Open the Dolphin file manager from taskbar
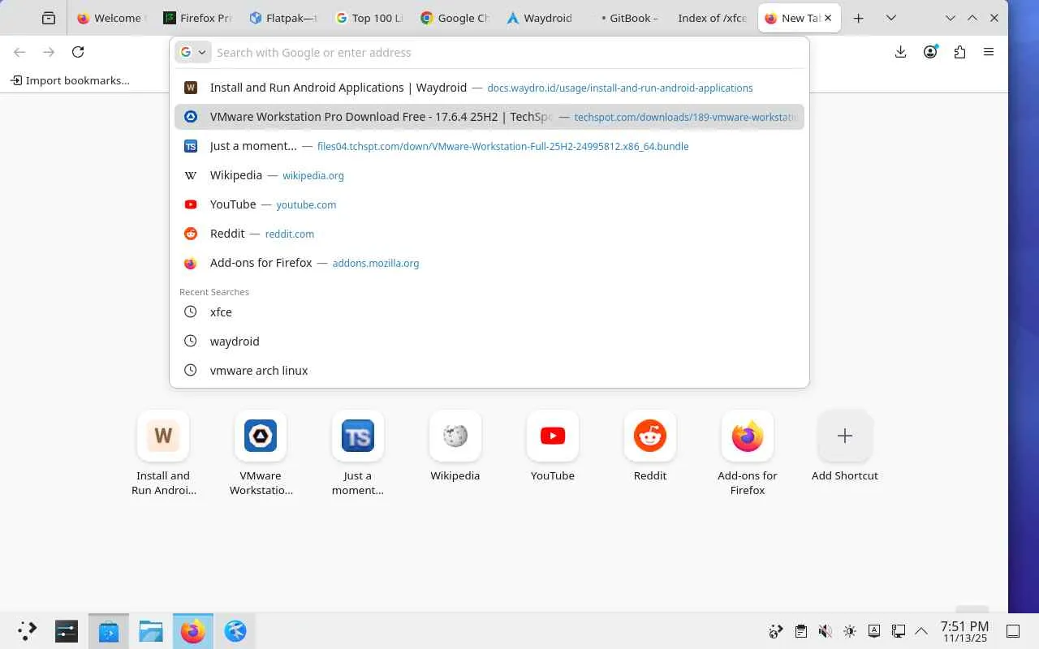 pos(151,631)
